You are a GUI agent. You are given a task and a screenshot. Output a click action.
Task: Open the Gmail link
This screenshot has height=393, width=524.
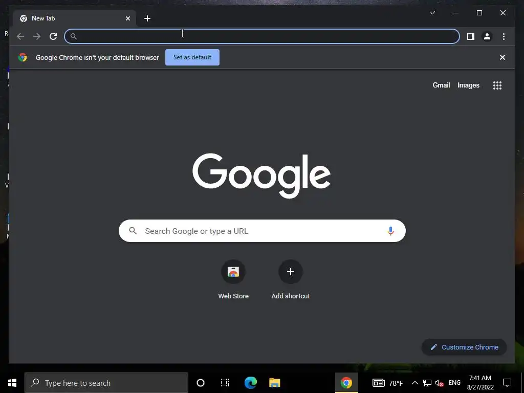(441, 85)
